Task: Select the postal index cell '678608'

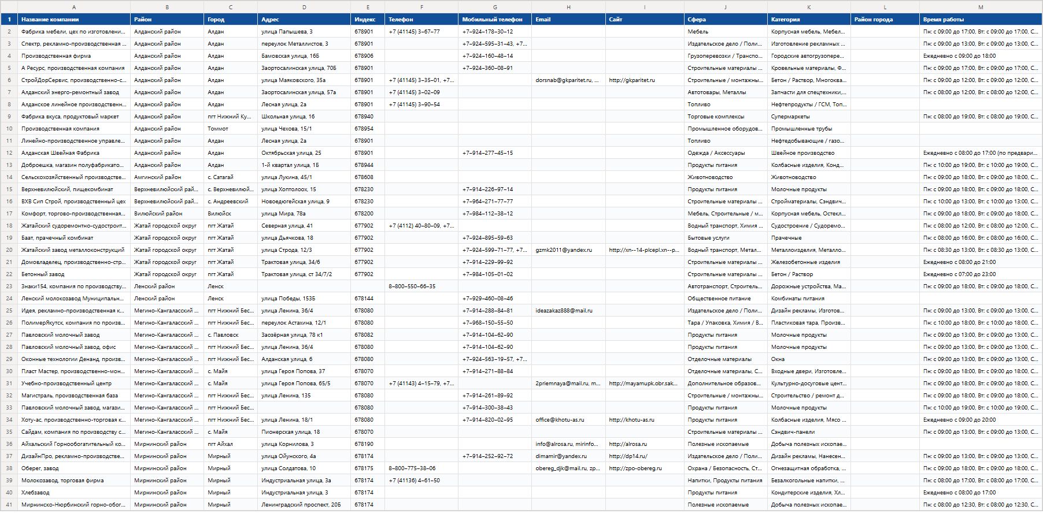Action: (x=368, y=177)
